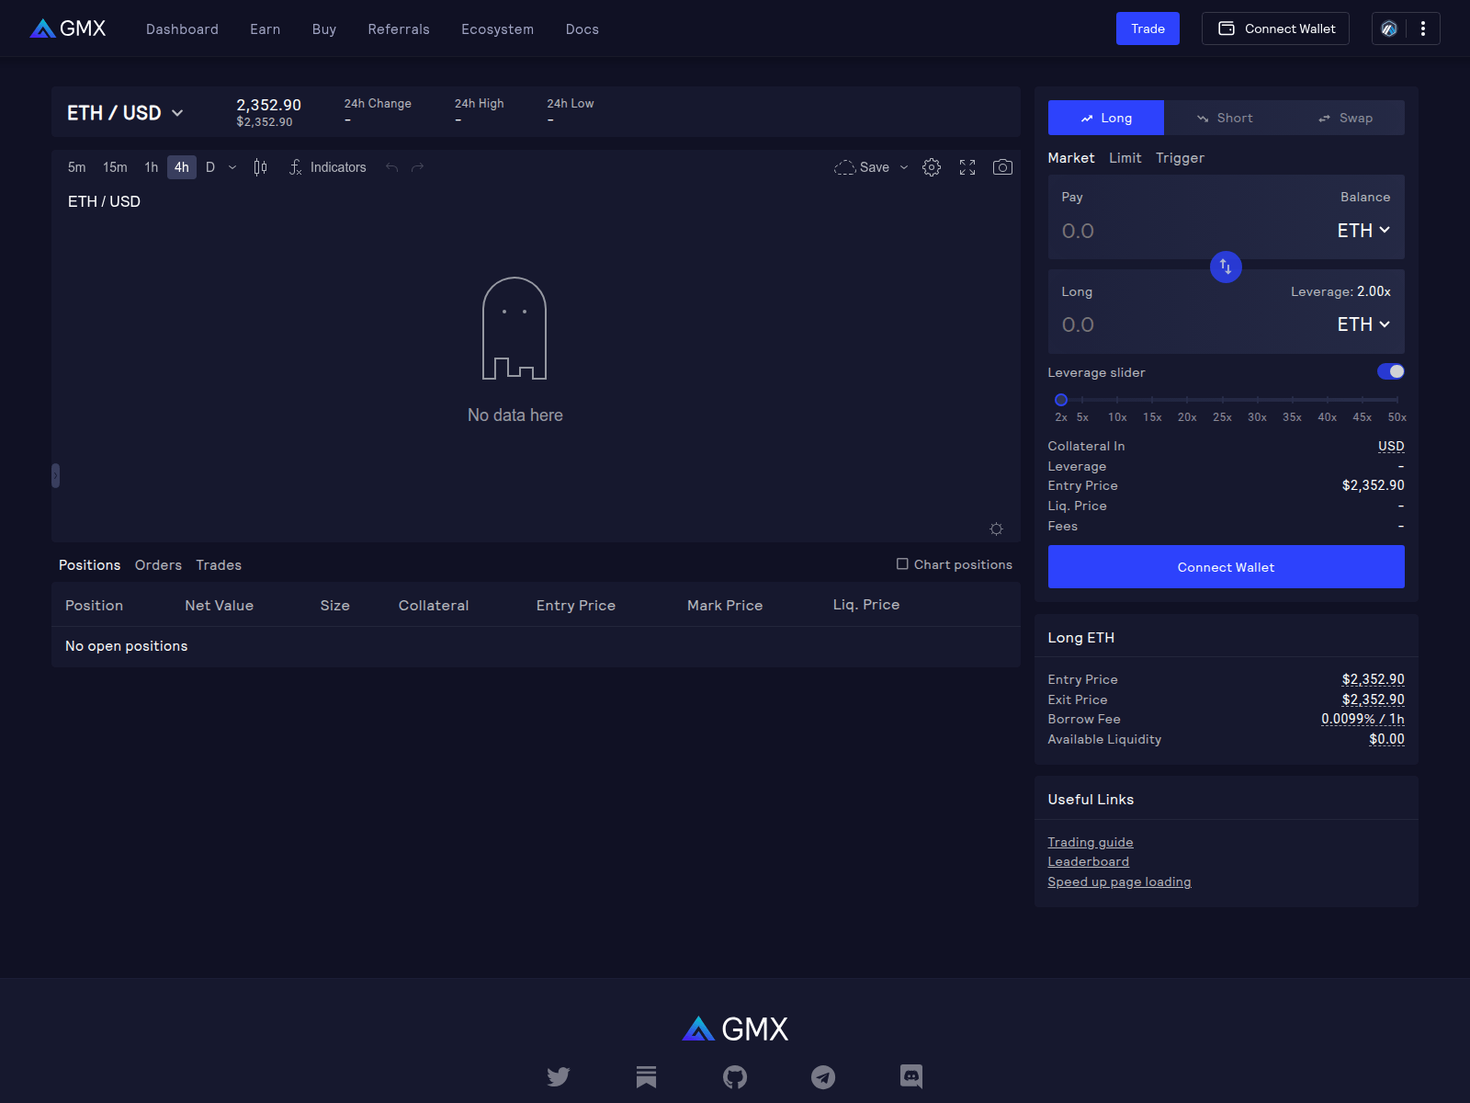Open the Orders tab
This screenshot has height=1103, width=1470.
click(x=158, y=565)
